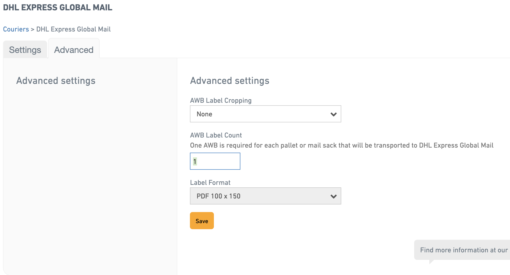Click the Advanced settings heading on the right
Image resolution: width=510 pixels, height=275 pixels.
(230, 81)
